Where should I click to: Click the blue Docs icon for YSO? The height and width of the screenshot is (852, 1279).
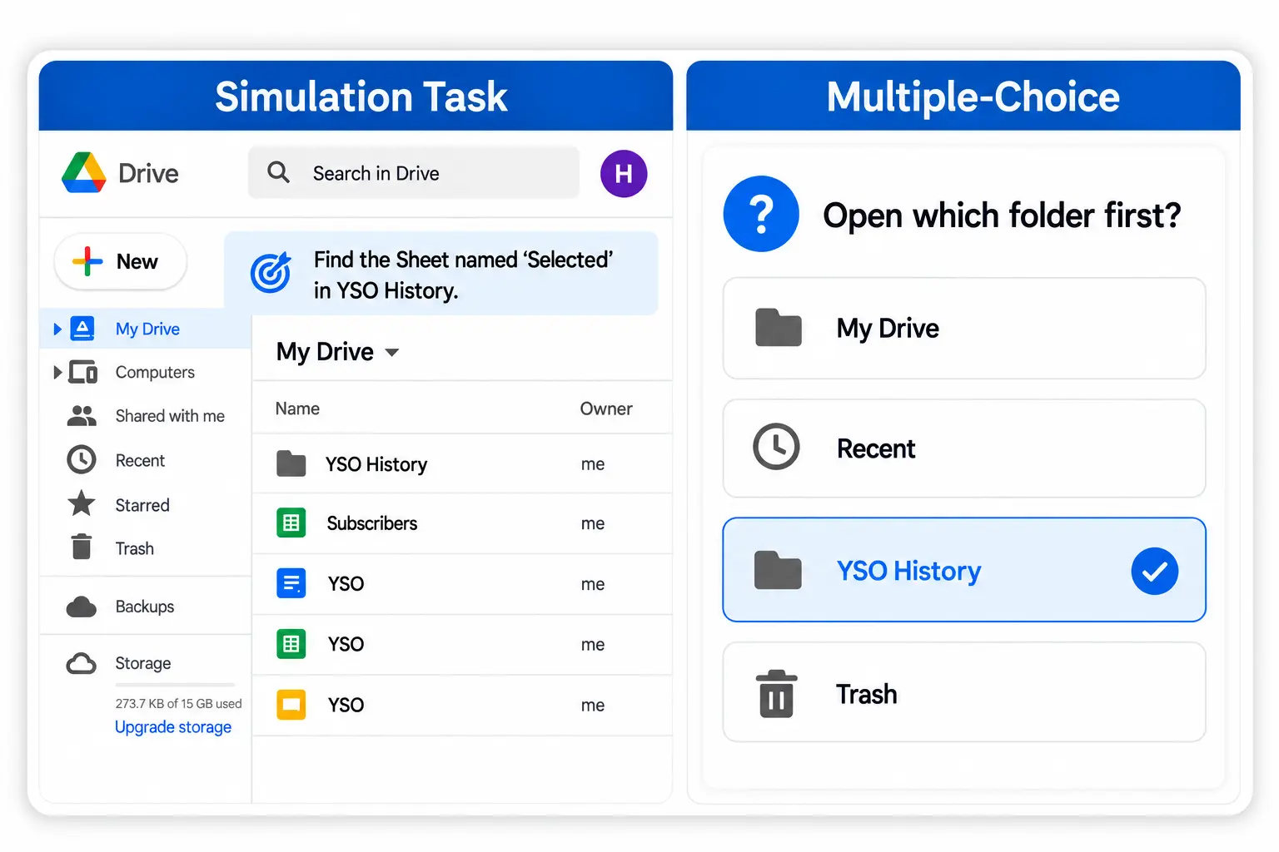click(291, 583)
